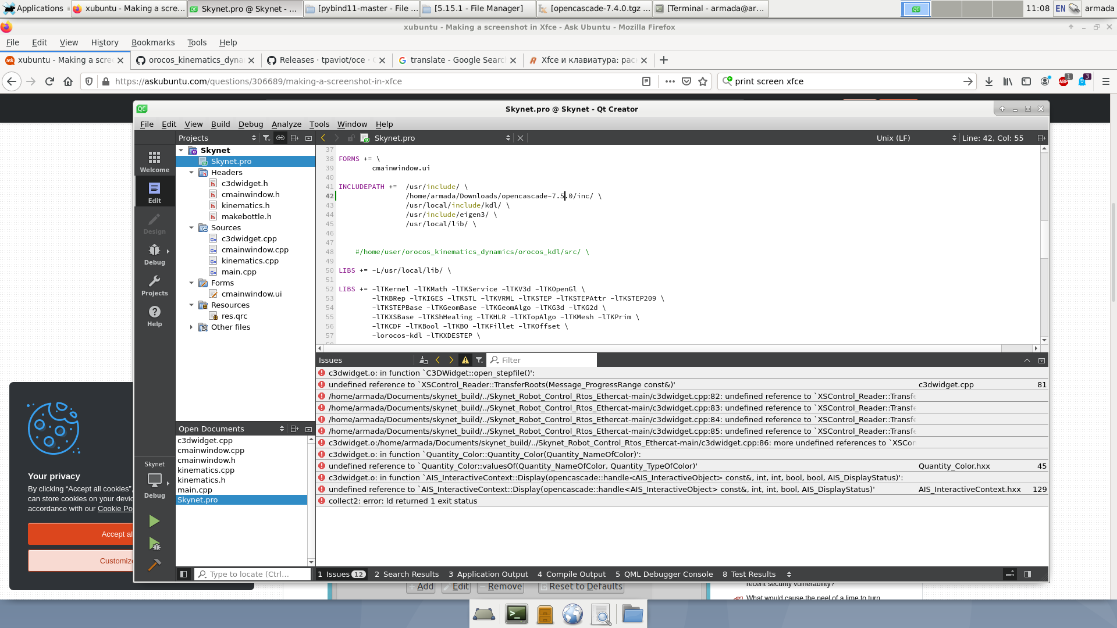Split the editor view

[x=1041, y=138]
